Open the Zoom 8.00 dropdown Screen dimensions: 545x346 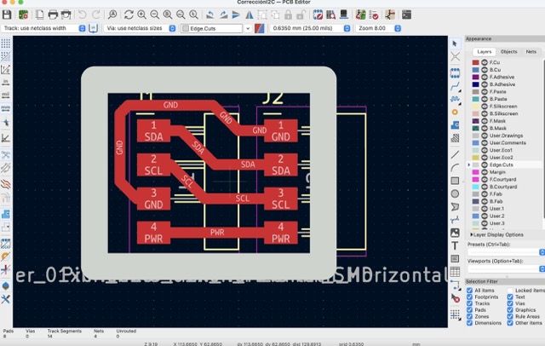(378, 28)
